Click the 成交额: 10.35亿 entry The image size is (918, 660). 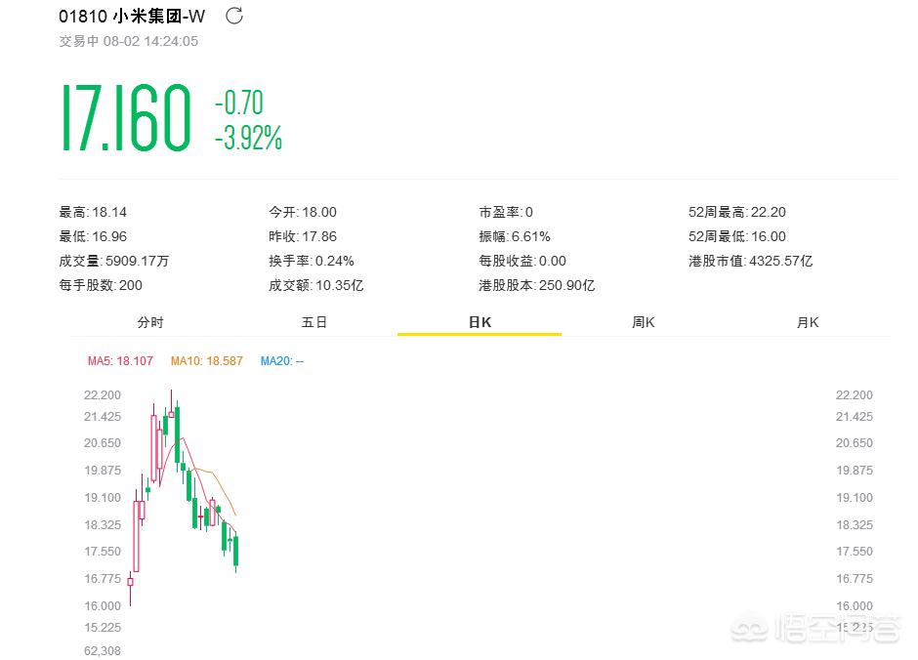point(316,285)
